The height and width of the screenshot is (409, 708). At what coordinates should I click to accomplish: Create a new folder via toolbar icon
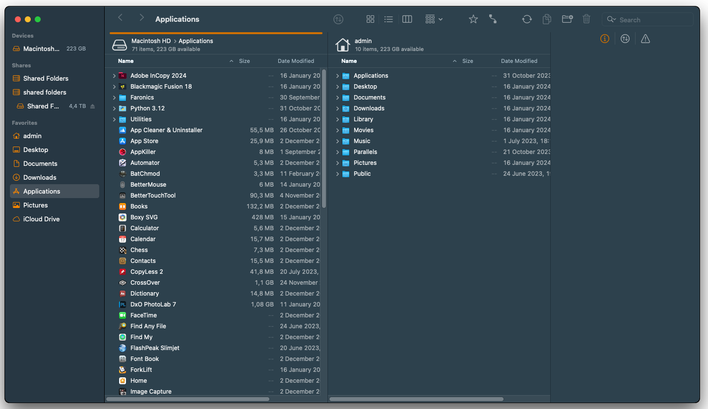click(567, 19)
